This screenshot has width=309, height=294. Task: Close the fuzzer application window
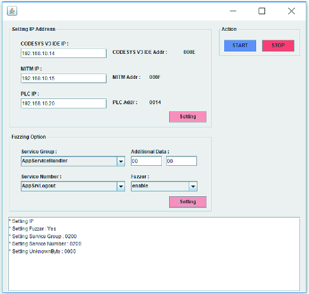tap(291, 11)
